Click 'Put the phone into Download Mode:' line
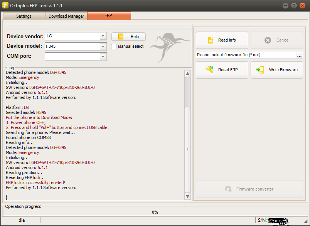The image size is (310, 226). [x=39, y=117]
